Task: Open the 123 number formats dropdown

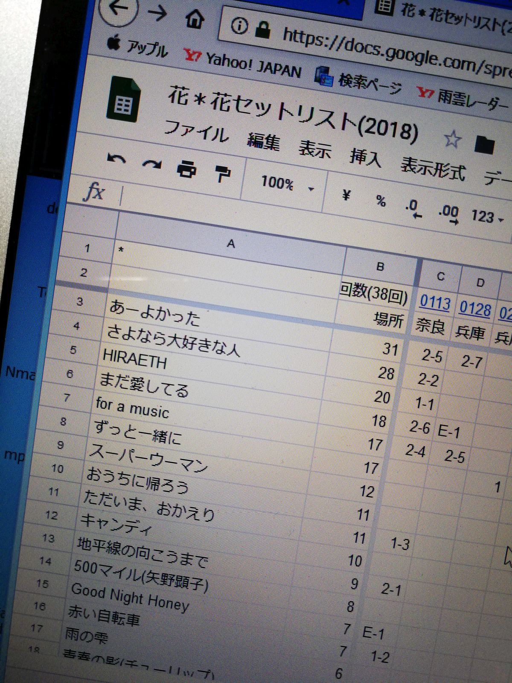Action: [x=487, y=217]
